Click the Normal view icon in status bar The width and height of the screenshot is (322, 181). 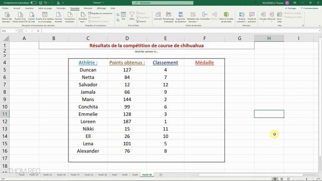pyautogui.click(x=275, y=179)
